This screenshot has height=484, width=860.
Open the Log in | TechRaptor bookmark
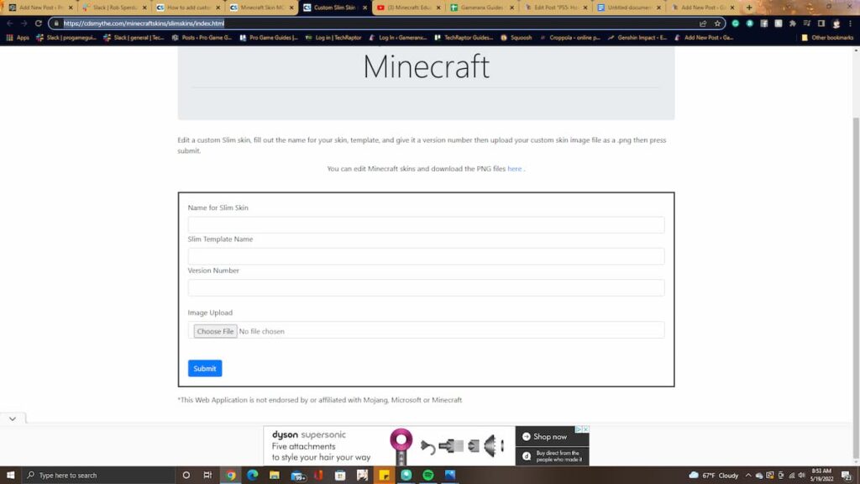coord(333,38)
